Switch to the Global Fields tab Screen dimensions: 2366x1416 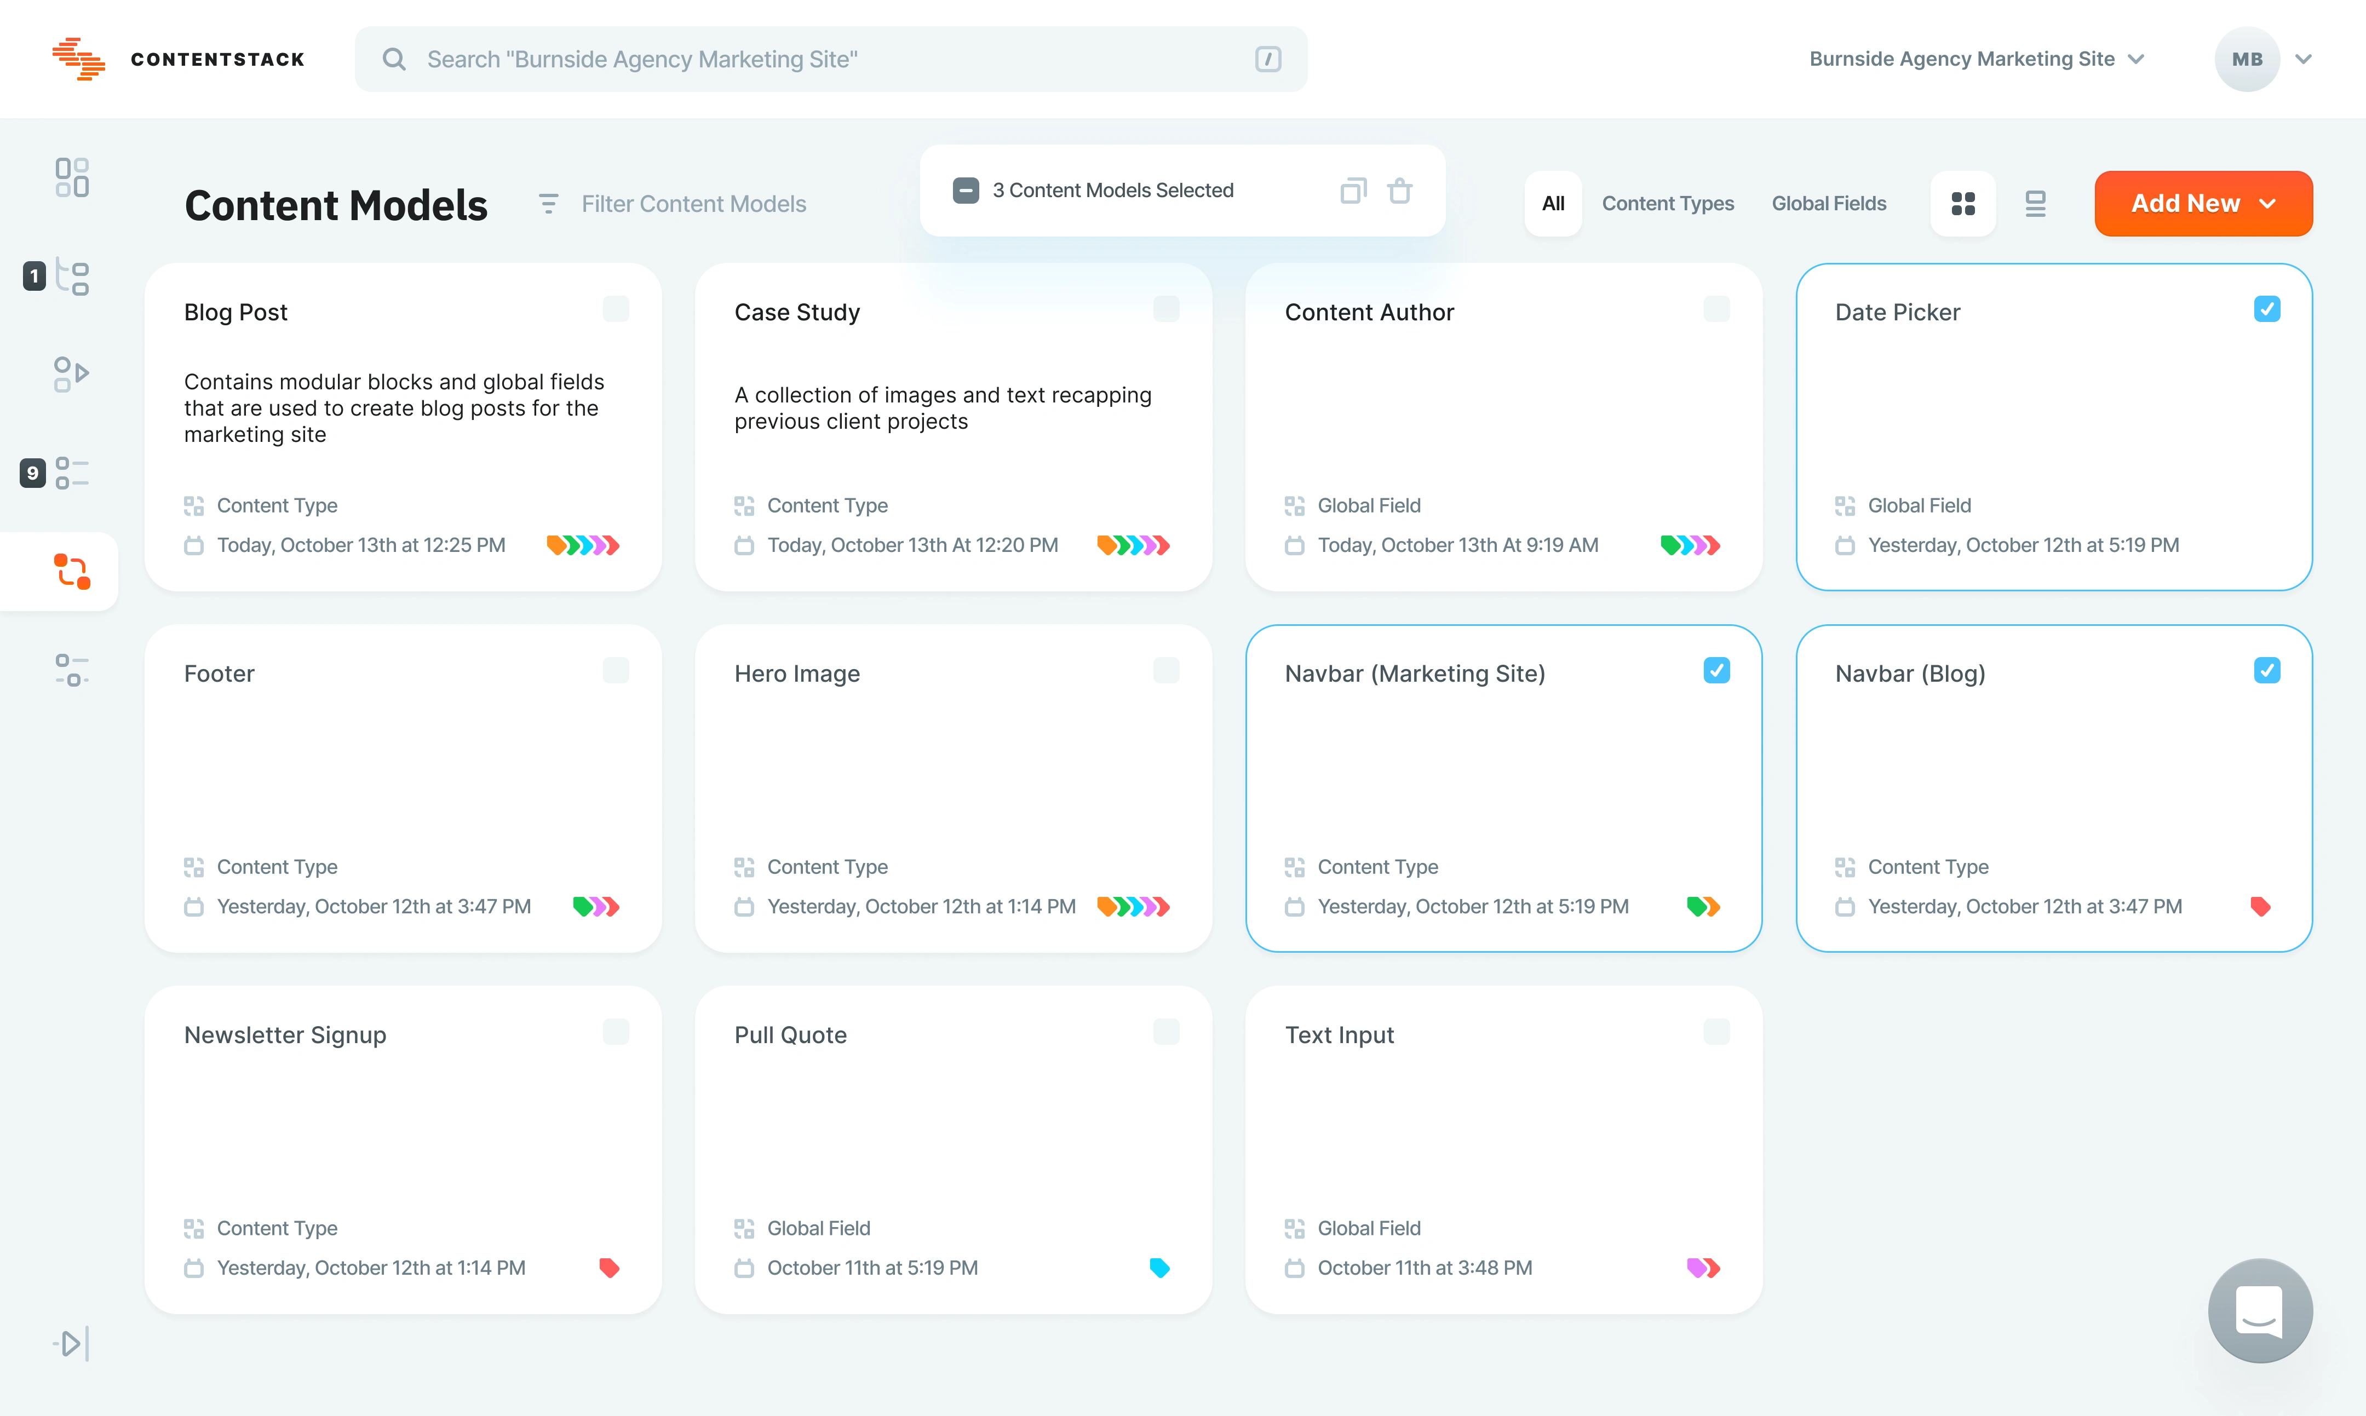tap(1829, 203)
